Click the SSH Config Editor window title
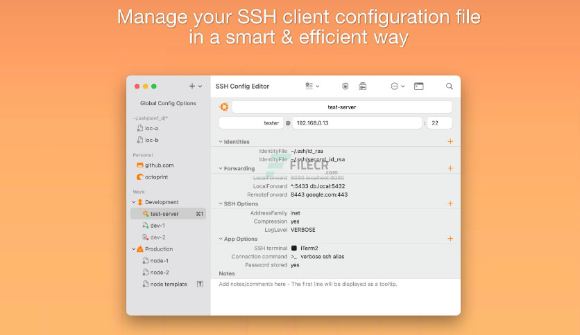The width and height of the screenshot is (580, 335). [242, 87]
